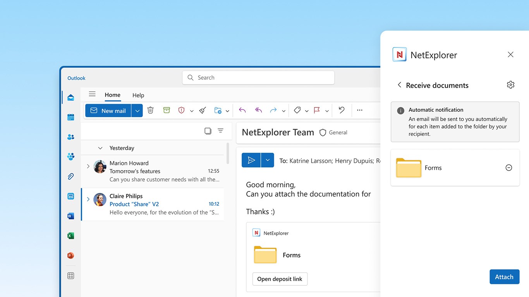
Task: Open the Send options dropdown
Action: click(268, 160)
